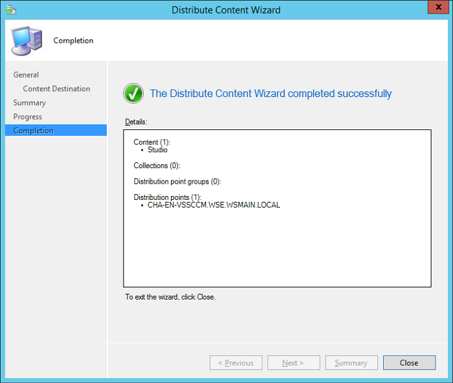Click the CHA-EN-VSSCCM.WSE.WSMAIN.LOCAL distribution point

point(214,205)
